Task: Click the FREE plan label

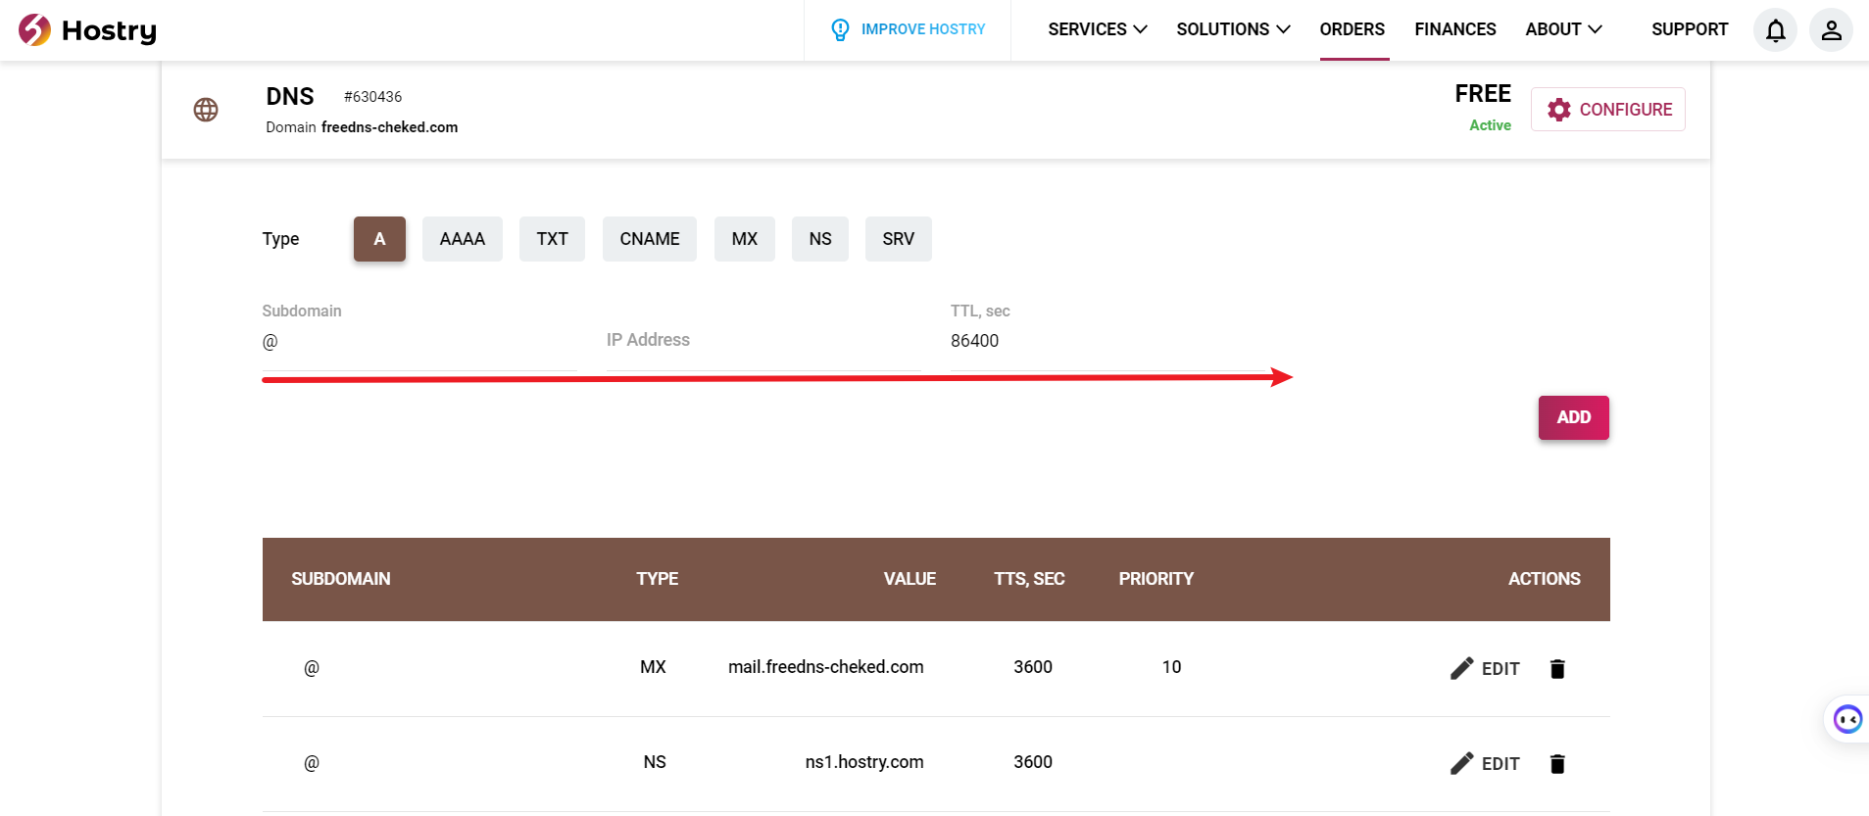Action: tap(1483, 94)
